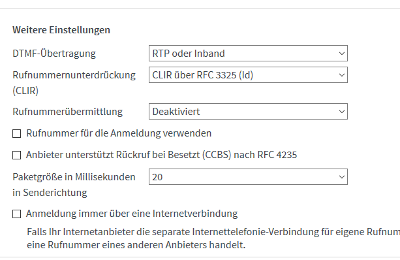Open the Rufnummerübermittlung dropdown showing Deaktiviert
Viewport: 400px width, 260px height.
pos(248,111)
